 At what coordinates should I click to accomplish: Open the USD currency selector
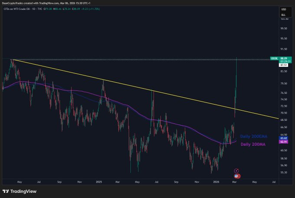tap(284, 9)
